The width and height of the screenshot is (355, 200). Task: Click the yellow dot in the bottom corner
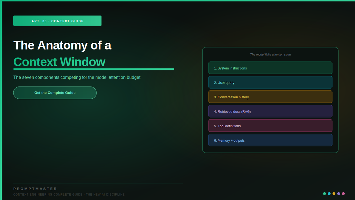[334, 193]
